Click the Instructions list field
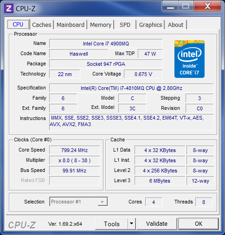 131,122
